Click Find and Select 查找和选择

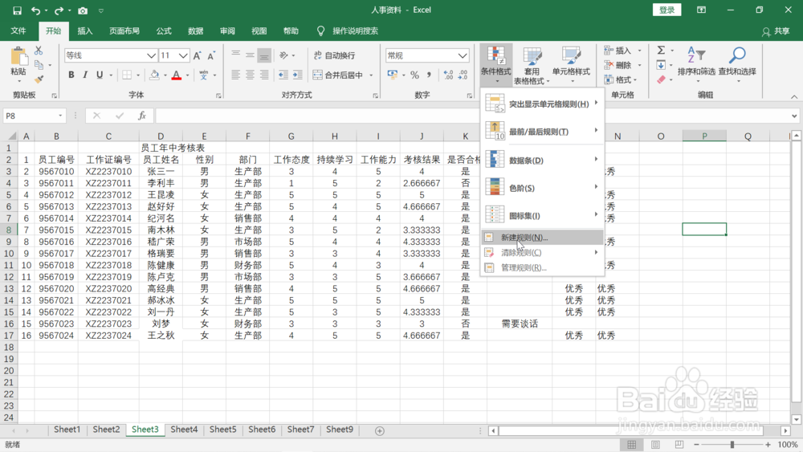pyautogui.click(x=737, y=66)
